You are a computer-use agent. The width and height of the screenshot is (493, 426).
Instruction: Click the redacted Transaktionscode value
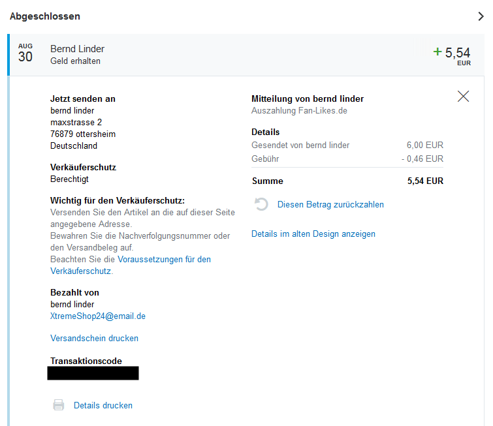click(93, 373)
